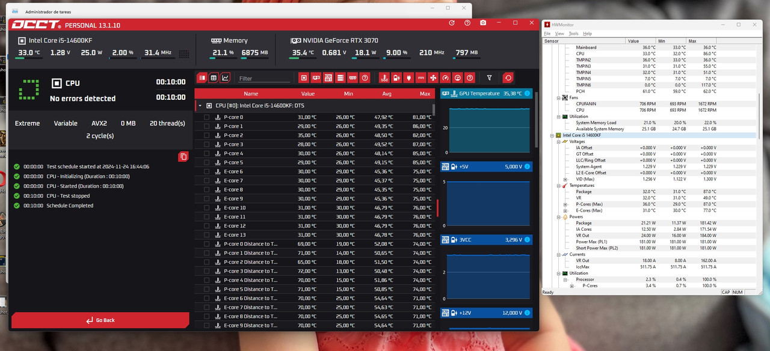Toggle voltage (battery) sensor type filter

[x=396, y=78]
